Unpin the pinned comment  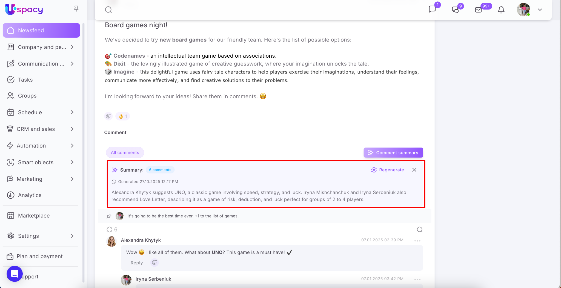tap(109, 216)
